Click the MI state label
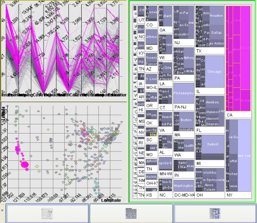 click(x=198, y=163)
